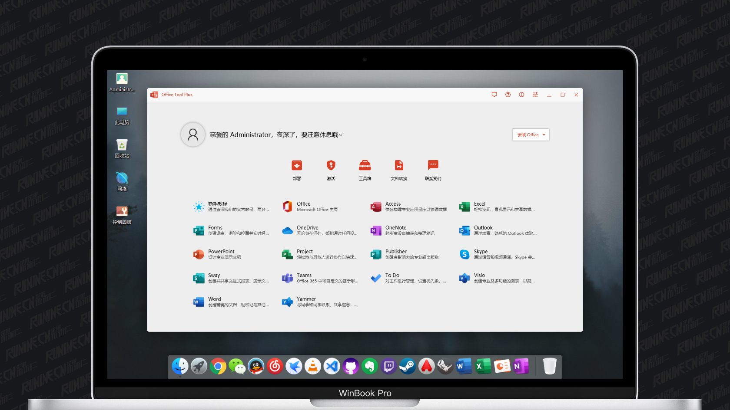Screen dimensions: 730x410
Task: Launch Chrome from the dock
Action: [218, 366]
